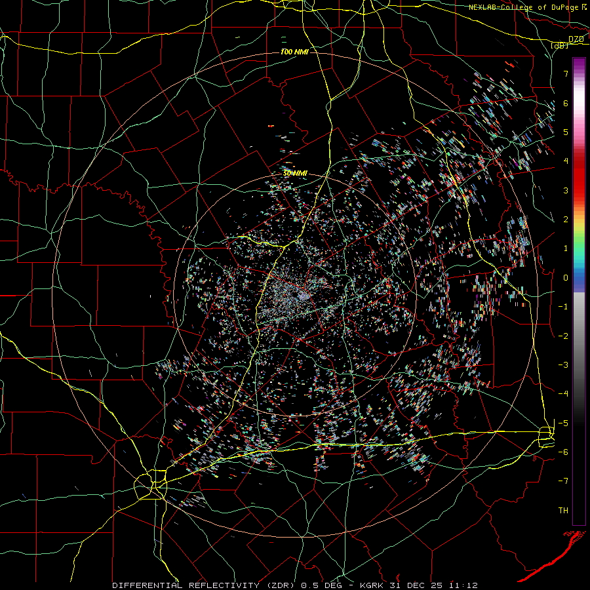The height and width of the screenshot is (590, 590).
Task: Click the [dB] unit label
Action: click(x=559, y=46)
